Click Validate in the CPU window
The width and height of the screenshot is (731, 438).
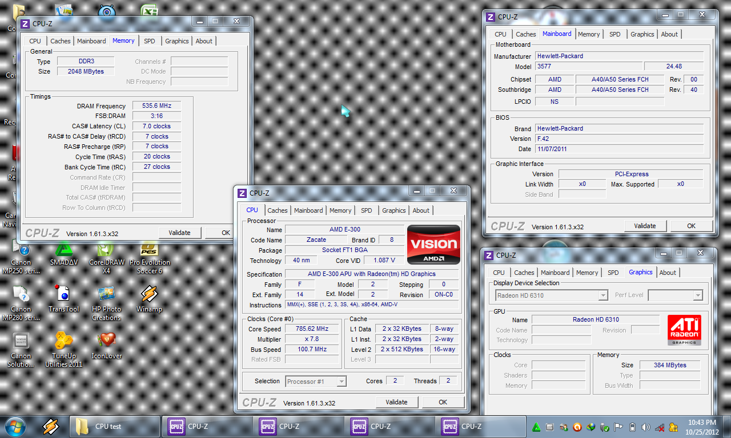click(x=396, y=402)
